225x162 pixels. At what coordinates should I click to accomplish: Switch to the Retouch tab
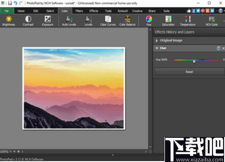[123, 11]
